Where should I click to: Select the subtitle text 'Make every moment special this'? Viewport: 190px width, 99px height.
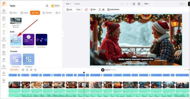(x=136, y=59)
